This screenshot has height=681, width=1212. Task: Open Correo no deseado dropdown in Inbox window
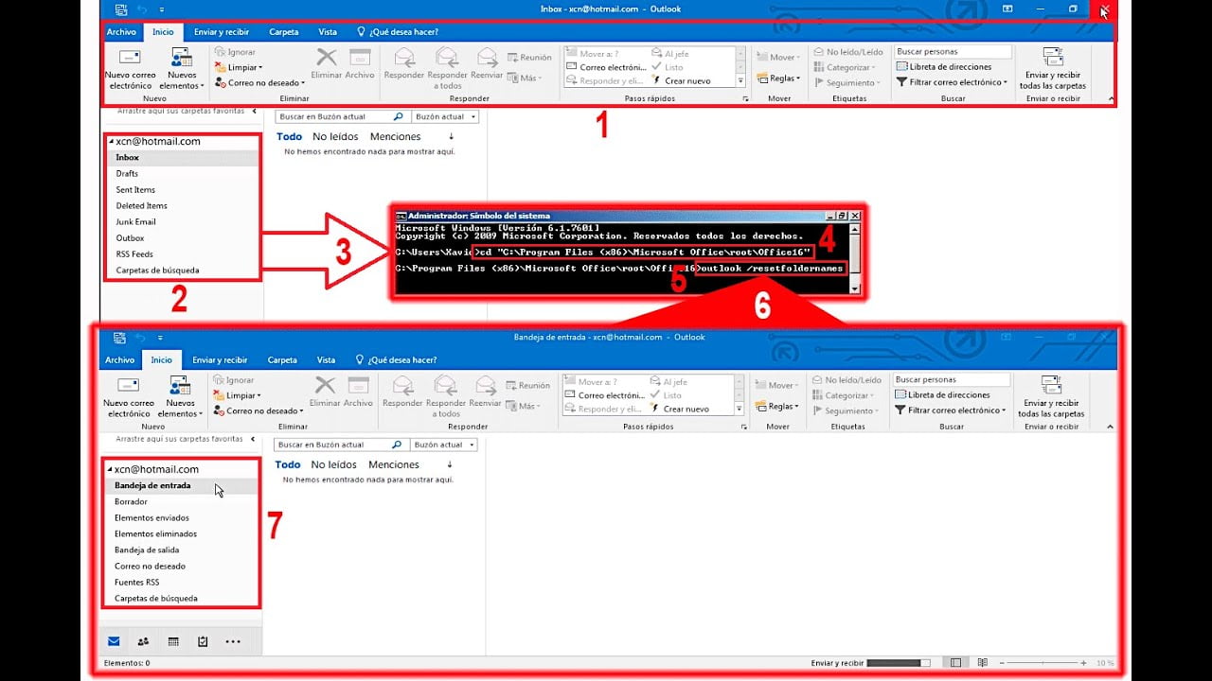click(x=260, y=83)
